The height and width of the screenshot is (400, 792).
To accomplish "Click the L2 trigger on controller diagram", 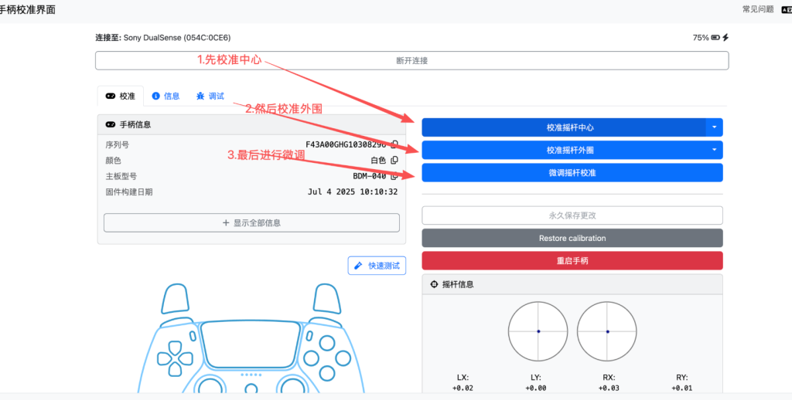I will (x=174, y=299).
